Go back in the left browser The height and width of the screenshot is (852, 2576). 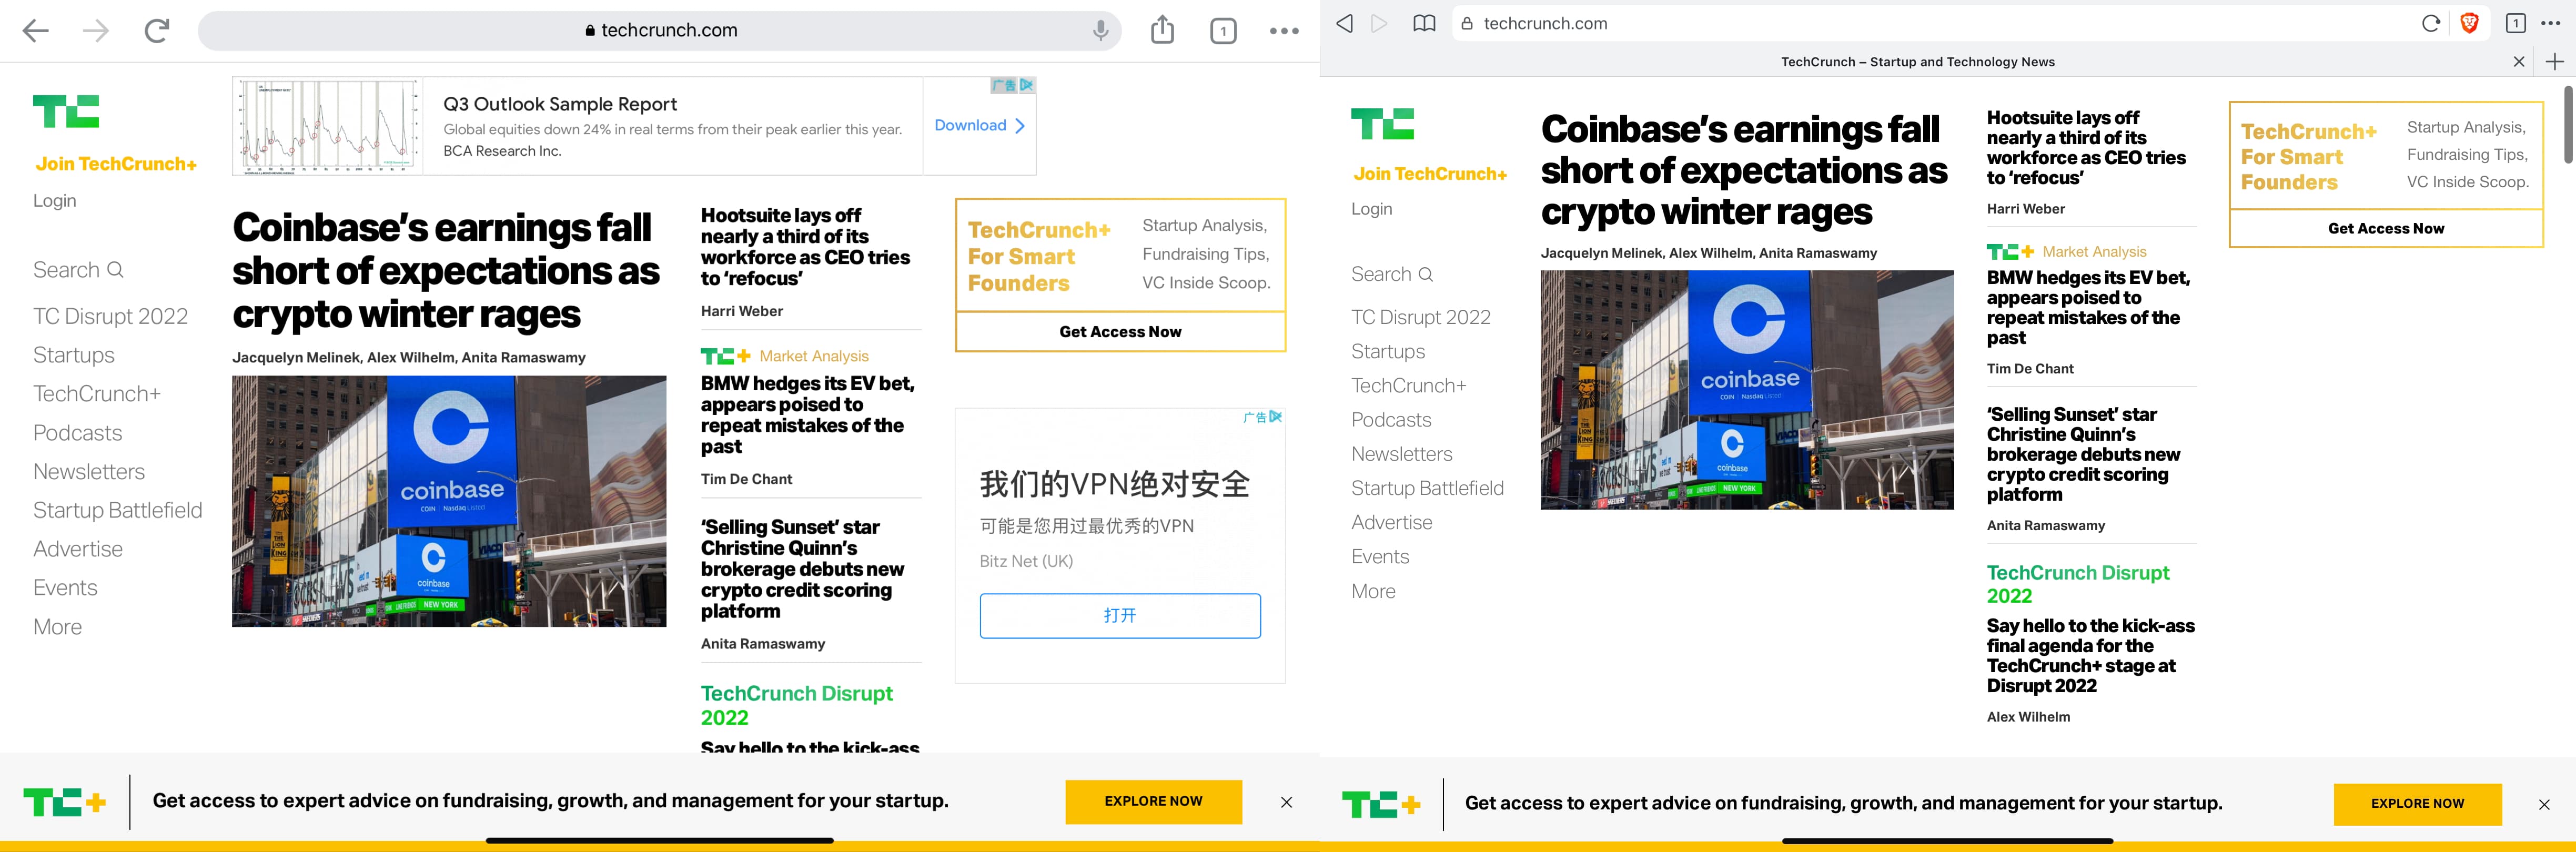[x=36, y=31]
